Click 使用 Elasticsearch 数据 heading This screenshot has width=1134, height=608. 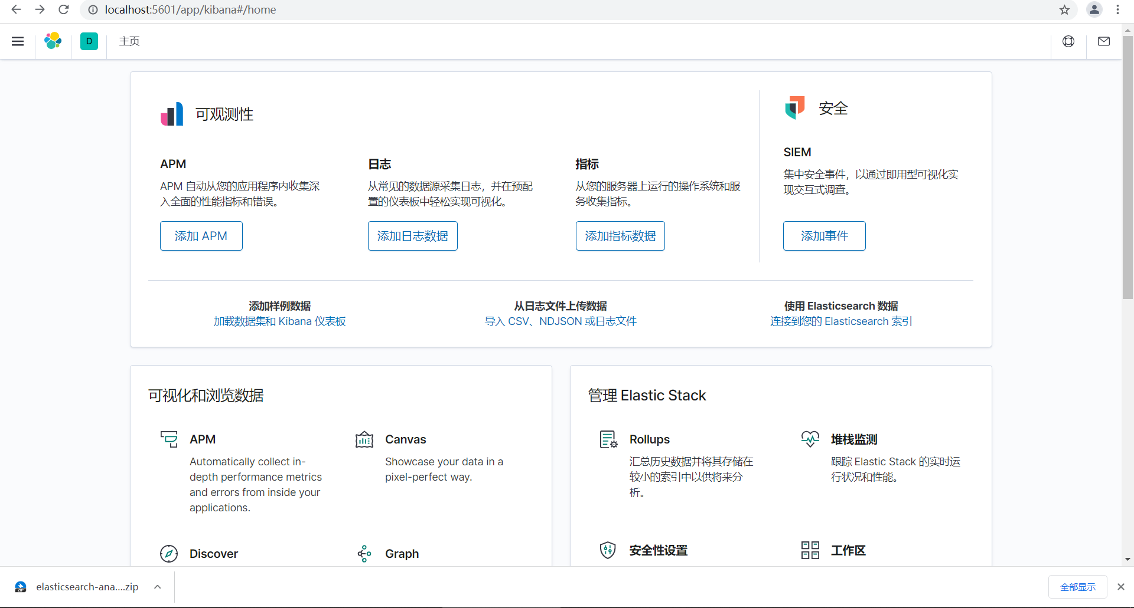(841, 306)
